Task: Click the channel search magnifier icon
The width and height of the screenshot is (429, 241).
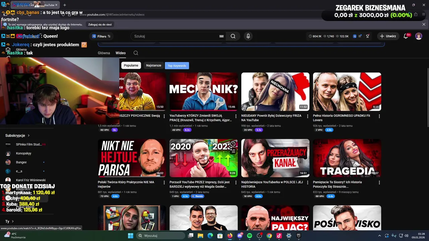Action: (136, 53)
